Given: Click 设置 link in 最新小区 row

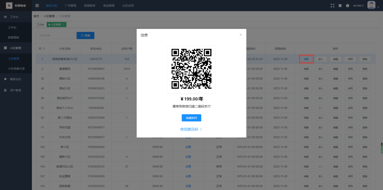Looking at the screenshot, I should click(x=188, y=157).
